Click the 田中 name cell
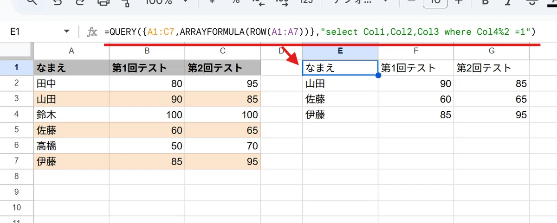 pos(71,83)
